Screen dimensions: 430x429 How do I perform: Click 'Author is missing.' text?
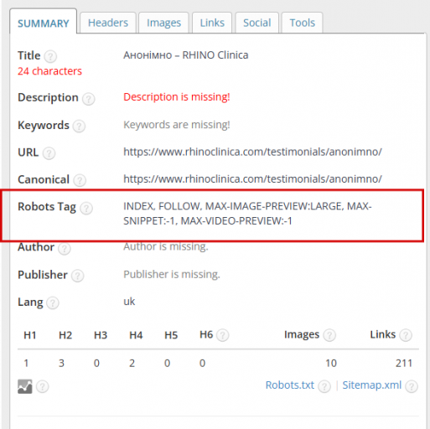166,246
